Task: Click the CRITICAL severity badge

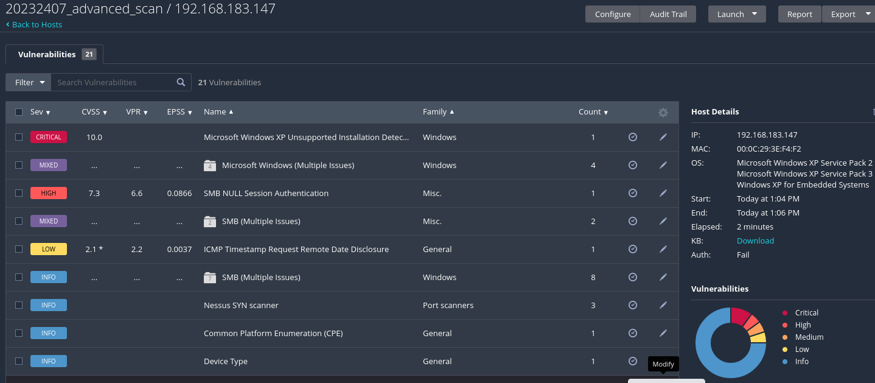Action: [x=49, y=137]
